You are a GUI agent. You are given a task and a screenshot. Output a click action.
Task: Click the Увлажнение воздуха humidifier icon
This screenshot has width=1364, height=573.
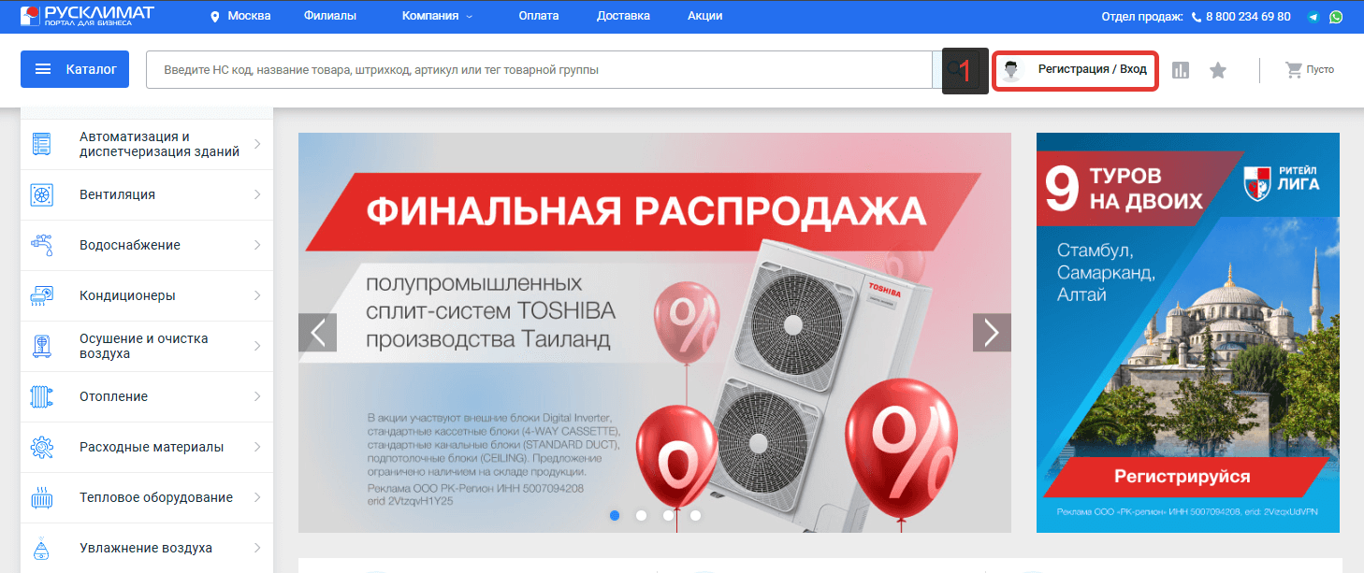click(x=42, y=548)
